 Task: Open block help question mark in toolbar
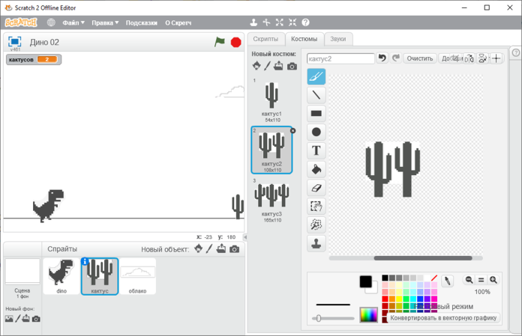[305, 22]
